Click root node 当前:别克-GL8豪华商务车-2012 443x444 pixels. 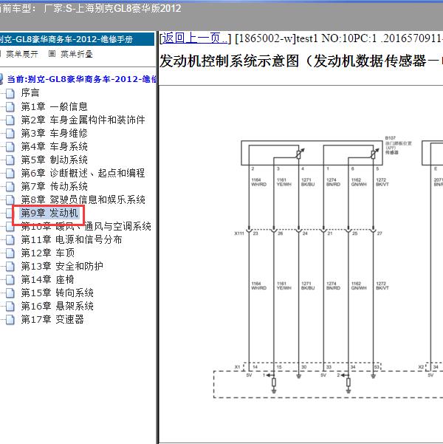click(81, 79)
